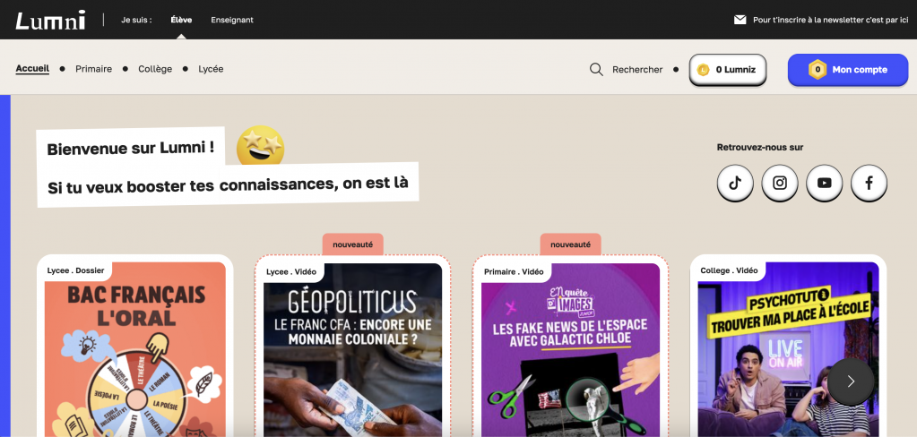This screenshot has width=917, height=437.
Task: Show next carousel cards with arrow
Action: coord(851,381)
